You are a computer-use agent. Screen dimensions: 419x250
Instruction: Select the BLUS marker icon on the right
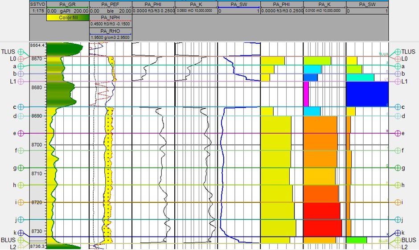397,240
